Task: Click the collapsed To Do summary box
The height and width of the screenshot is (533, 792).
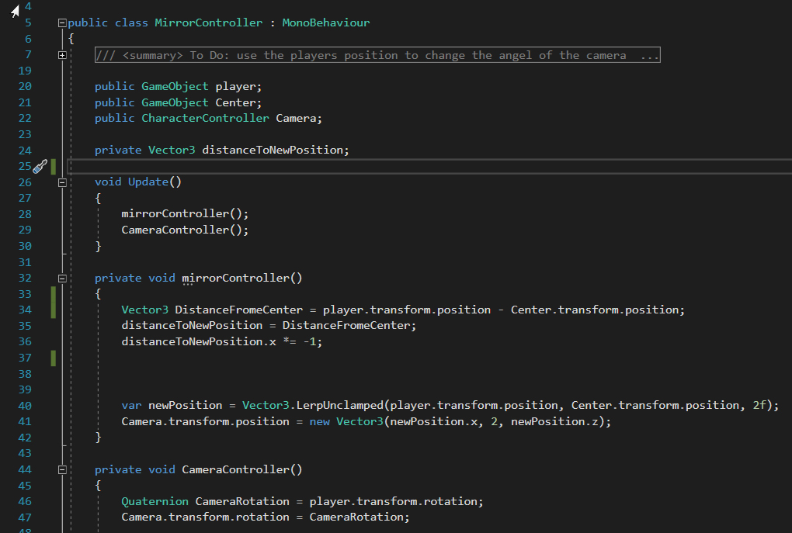Action: click(x=377, y=55)
